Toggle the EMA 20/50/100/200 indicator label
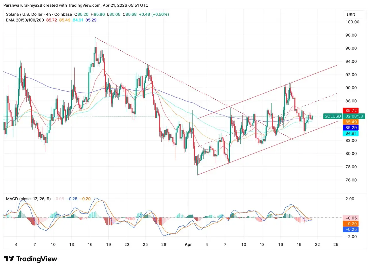This screenshot has height=269, width=370. (25, 20)
